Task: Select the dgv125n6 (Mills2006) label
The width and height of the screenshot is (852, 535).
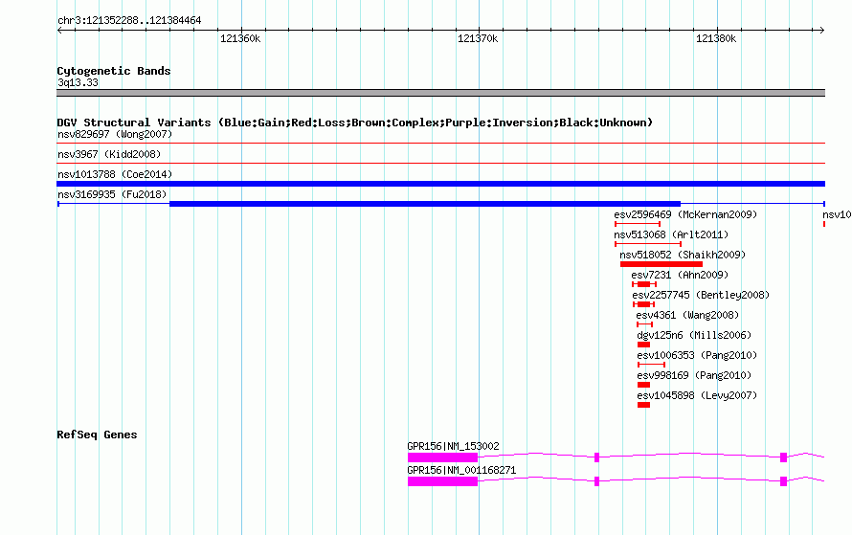Action: 694,335
